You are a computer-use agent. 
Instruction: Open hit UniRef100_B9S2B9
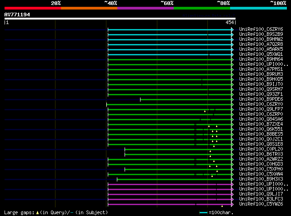pyautogui.click(x=261, y=34)
